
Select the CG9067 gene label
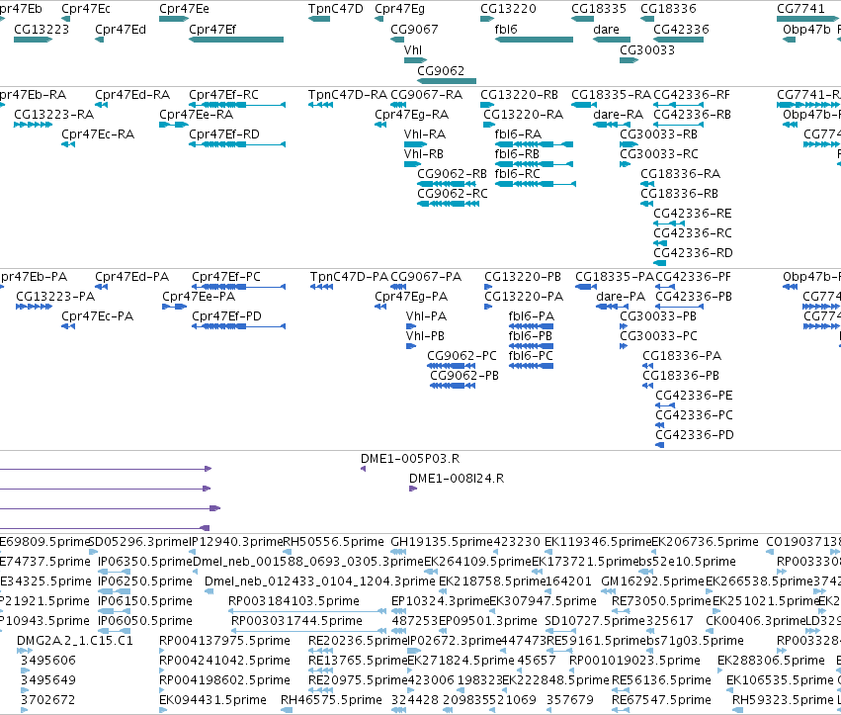tap(414, 30)
